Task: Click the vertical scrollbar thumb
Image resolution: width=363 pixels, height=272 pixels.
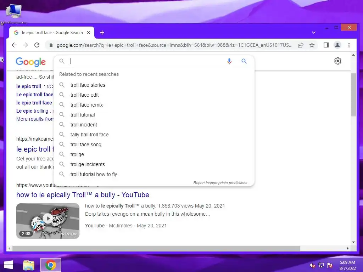Action: pyautogui.click(x=353, y=95)
